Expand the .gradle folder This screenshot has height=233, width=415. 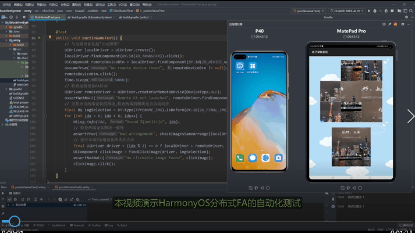point(6,27)
